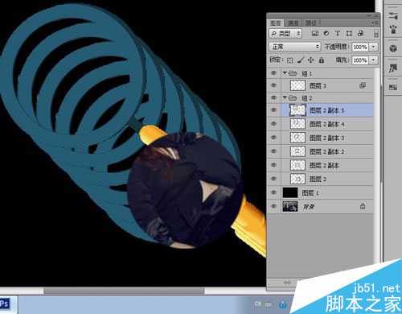Hide 图层 2 副本 3 layer eye
The width and height of the screenshot is (402, 314).
273,138
